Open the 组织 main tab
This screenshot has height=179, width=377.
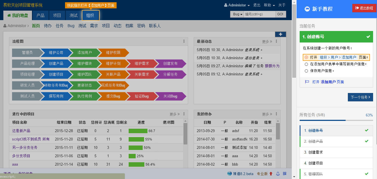pos(90,15)
